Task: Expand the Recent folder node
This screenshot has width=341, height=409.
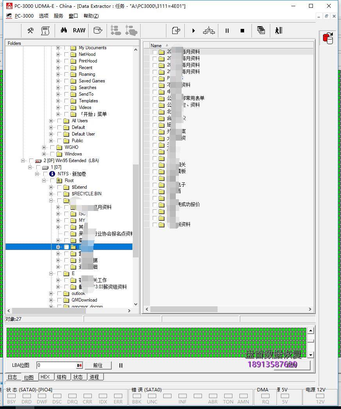Action: point(58,68)
